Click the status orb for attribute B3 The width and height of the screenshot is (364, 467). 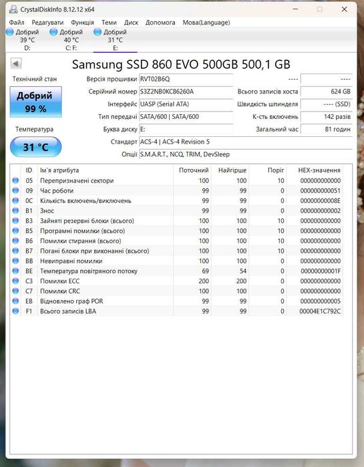coord(15,220)
